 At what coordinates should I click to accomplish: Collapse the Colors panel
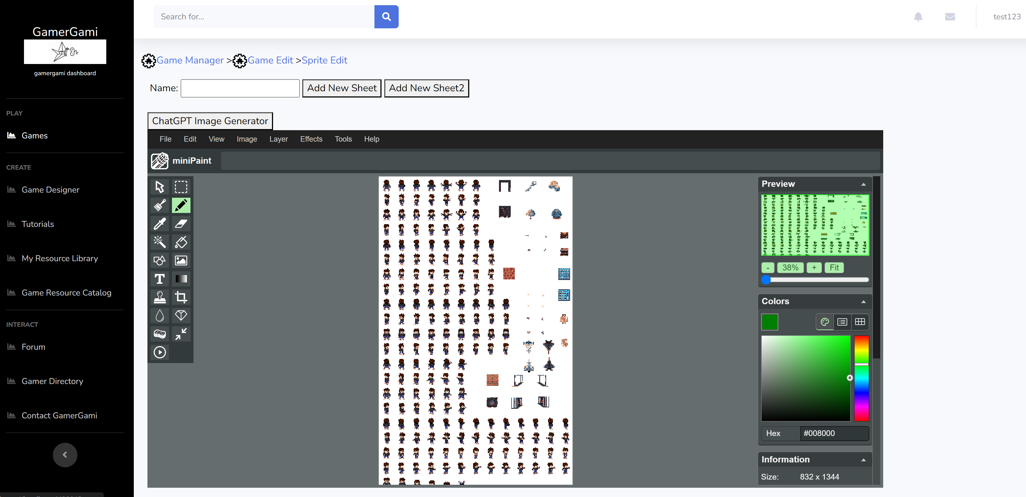click(x=863, y=302)
